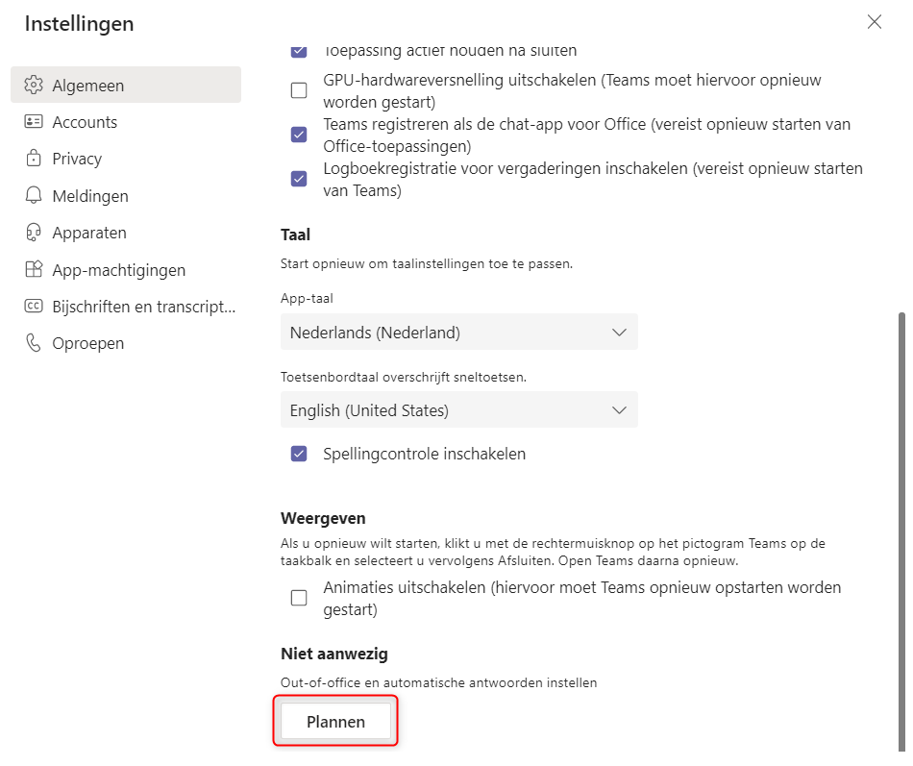Click the ID card icon for Accounts
Image resolution: width=913 pixels, height=766 pixels.
click(34, 122)
